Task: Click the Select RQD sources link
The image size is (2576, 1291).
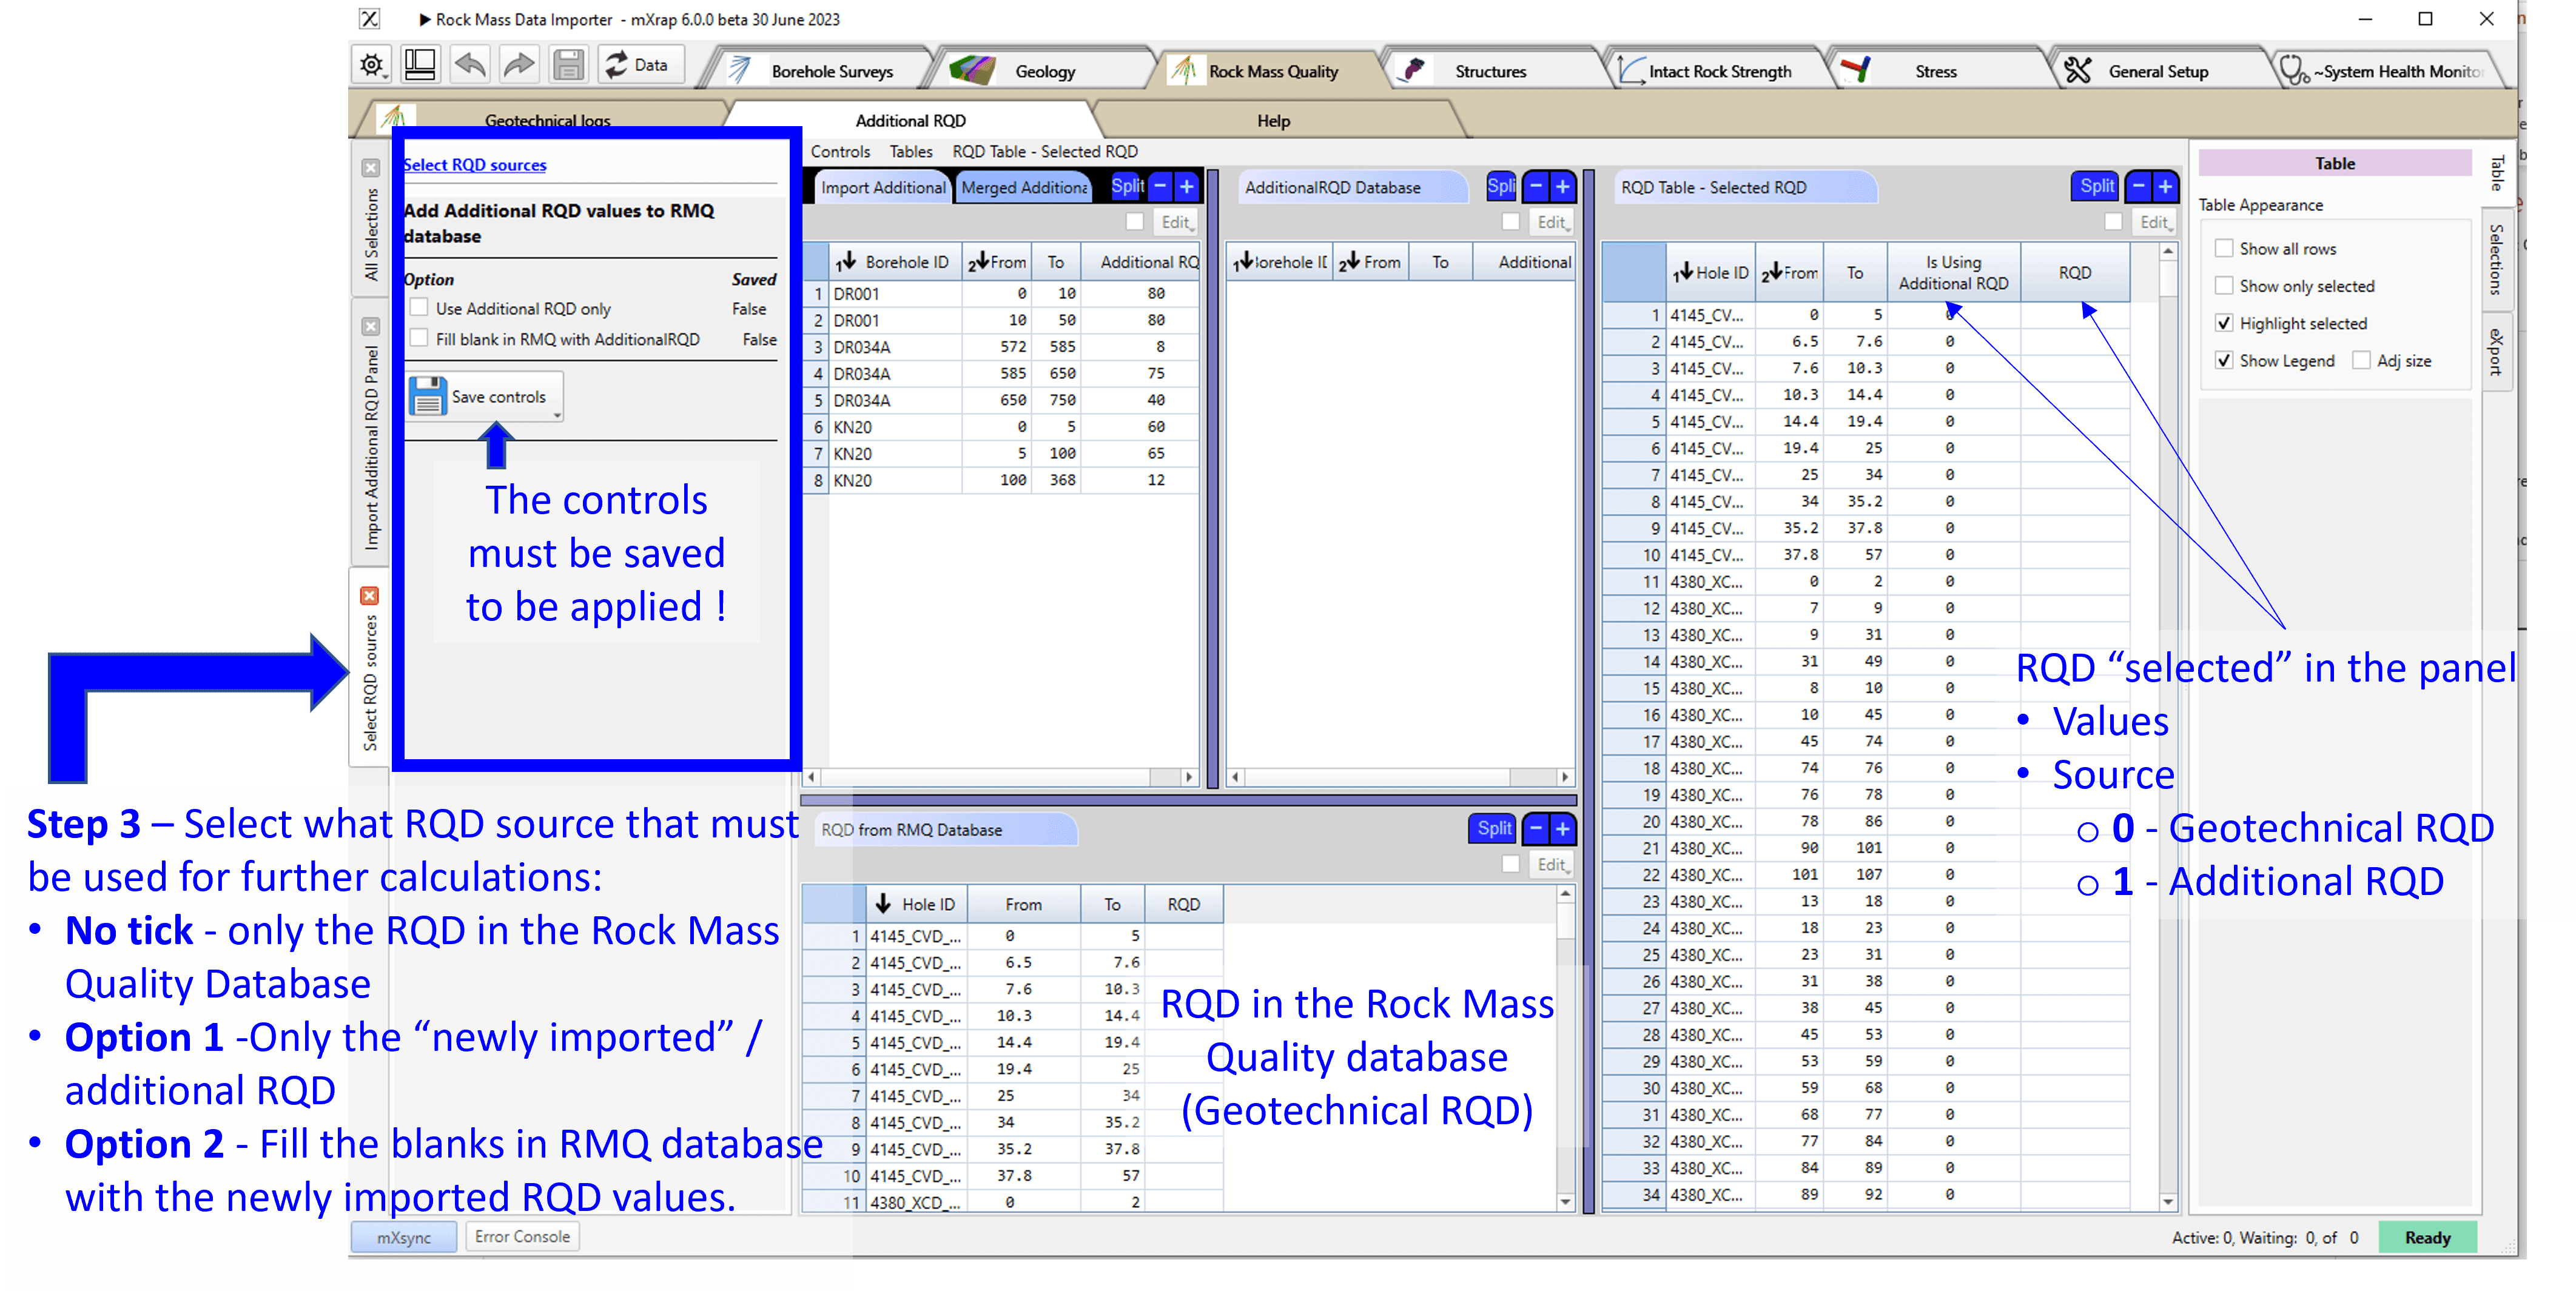Action: point(474,164)
